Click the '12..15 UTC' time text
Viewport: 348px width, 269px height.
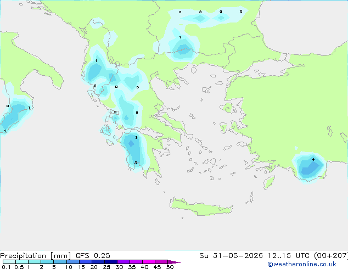pos(288,255)
